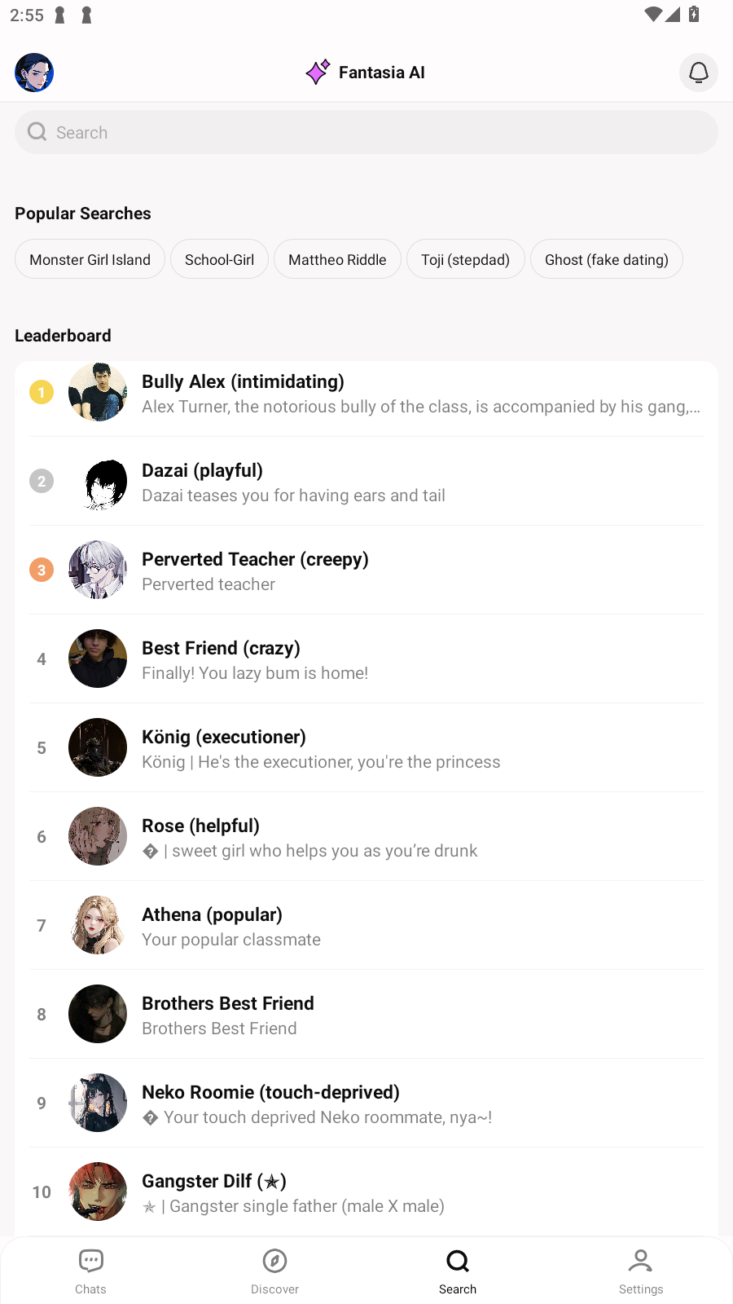This screenshot has height=1304, width=733.
Task: Select the Monster Girl Island search chip
Action: 90,259
